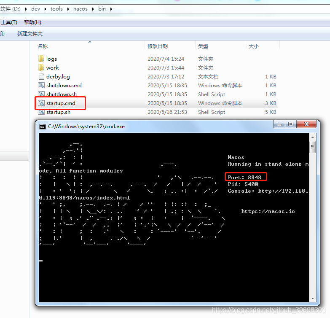
Task: Click the logs folder icon
Action: click(x=41, y=59)
